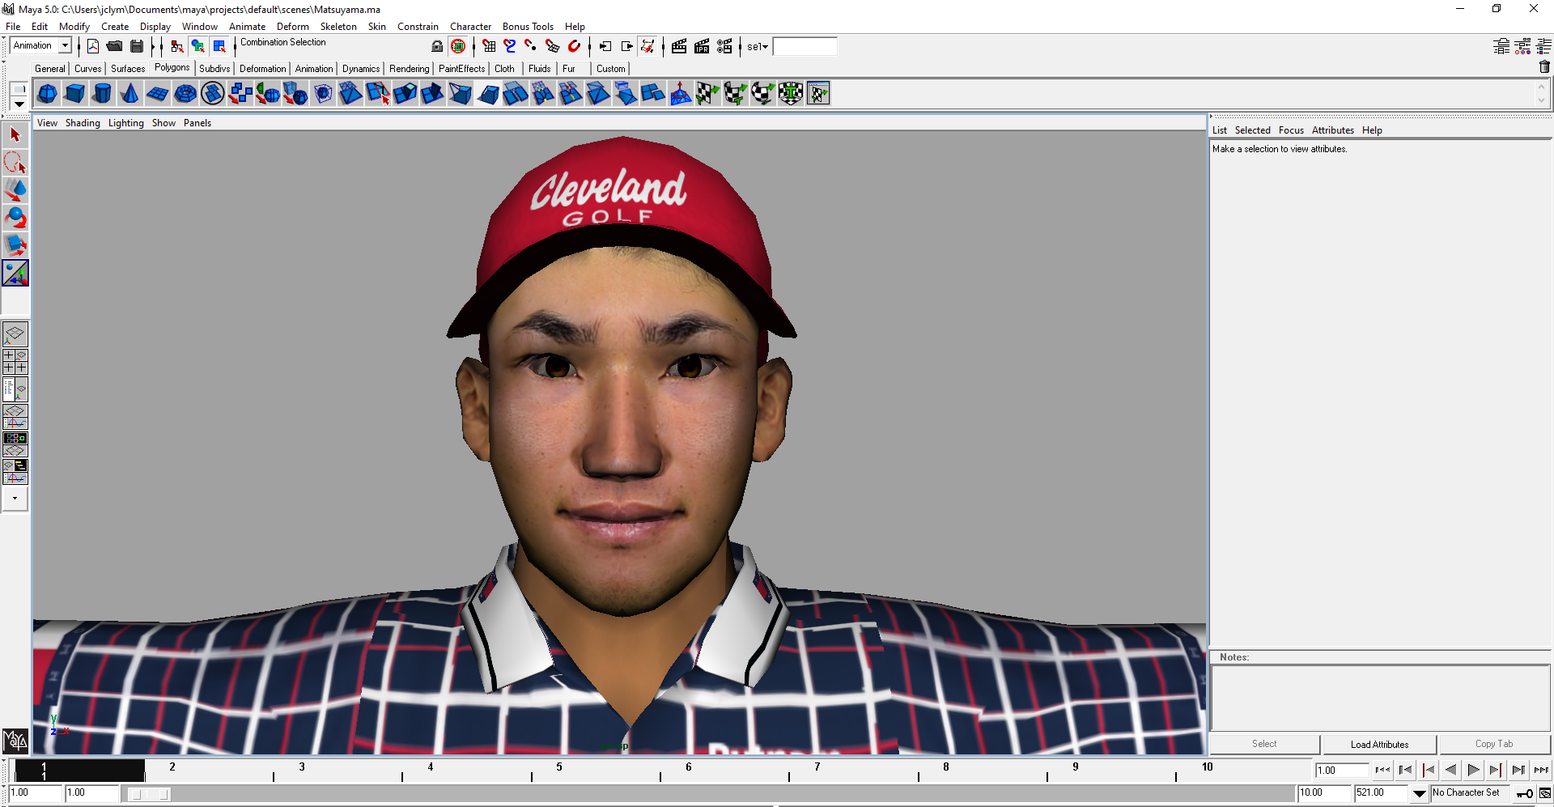Play animation forwards
The height and width of the screenshot is (807, 1554).
click(x=1473, y=771)
